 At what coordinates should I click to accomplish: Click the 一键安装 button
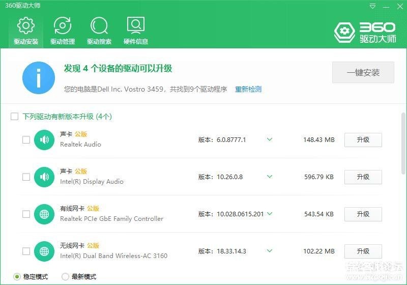[363, 72]
